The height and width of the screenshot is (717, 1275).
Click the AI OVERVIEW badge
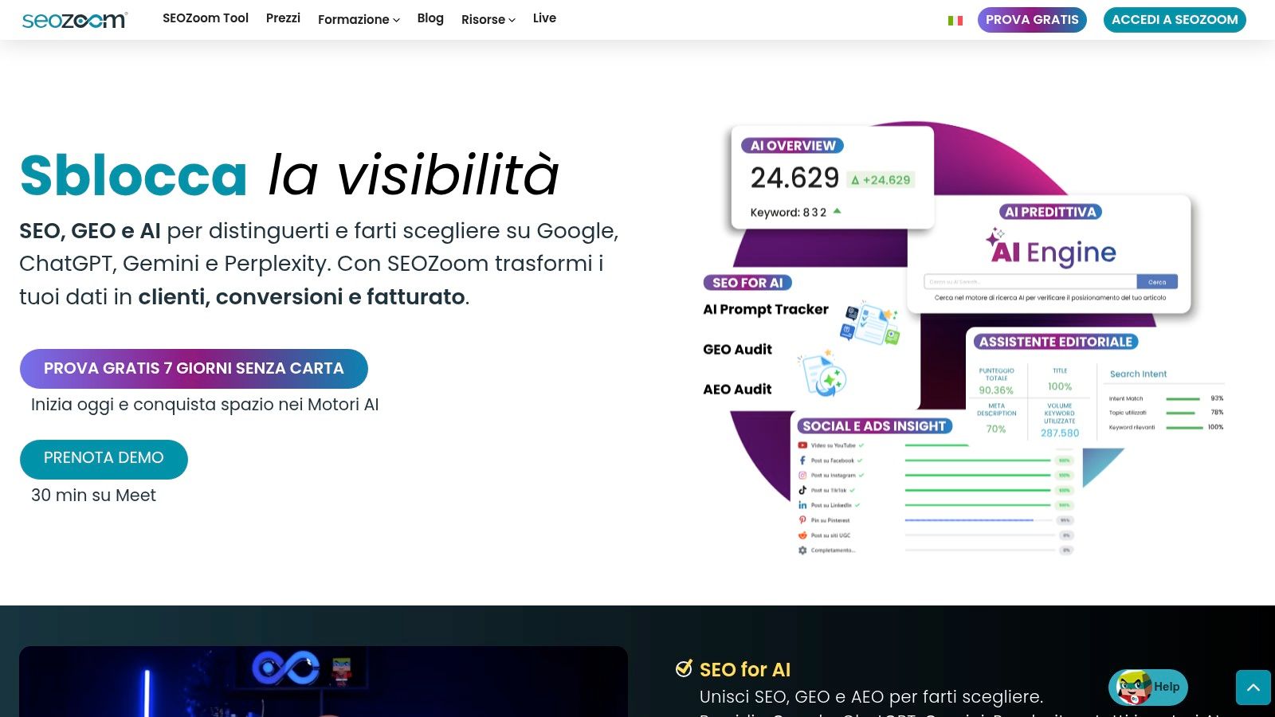[x=792, y=146]
